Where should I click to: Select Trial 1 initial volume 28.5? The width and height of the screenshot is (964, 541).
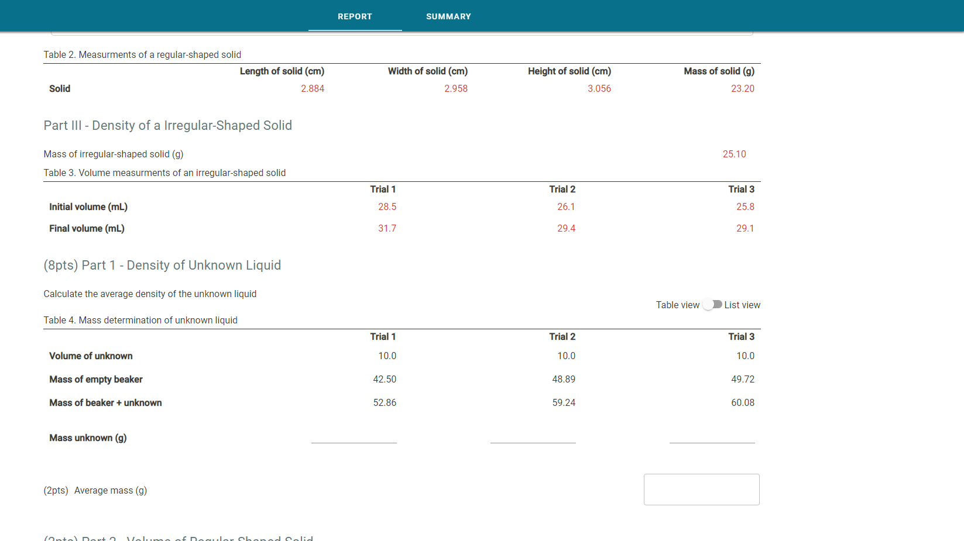point(387,206)
